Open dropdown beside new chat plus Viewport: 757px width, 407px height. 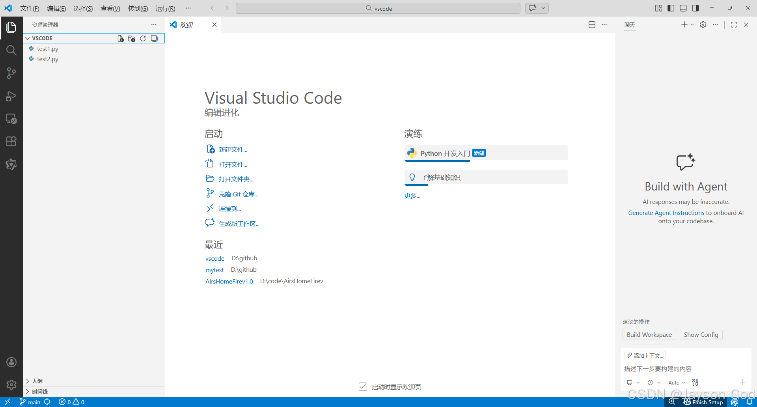(692, 24)
